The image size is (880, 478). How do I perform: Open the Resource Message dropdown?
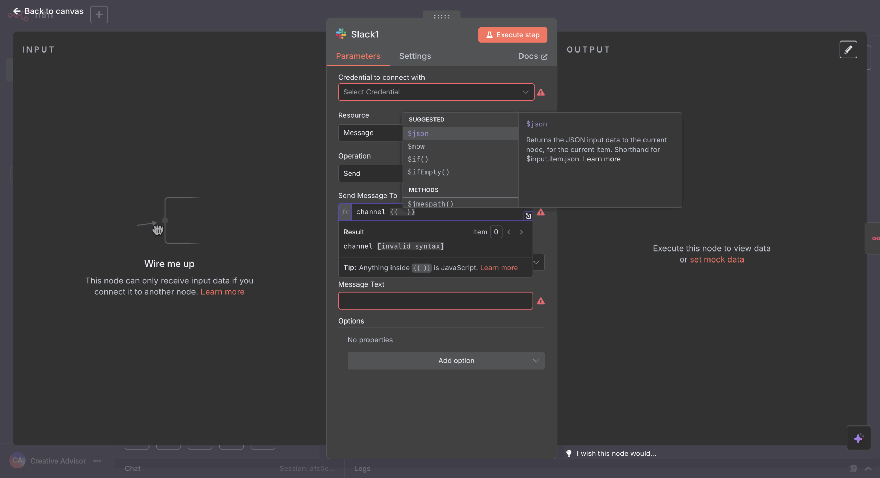[x=370, y=133]
